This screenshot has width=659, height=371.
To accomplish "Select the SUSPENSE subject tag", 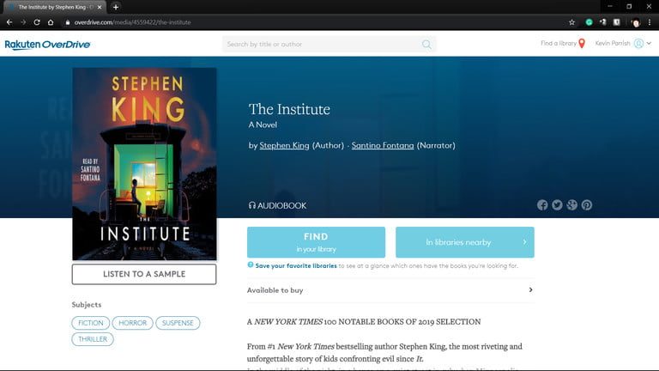I will point(178,323).
